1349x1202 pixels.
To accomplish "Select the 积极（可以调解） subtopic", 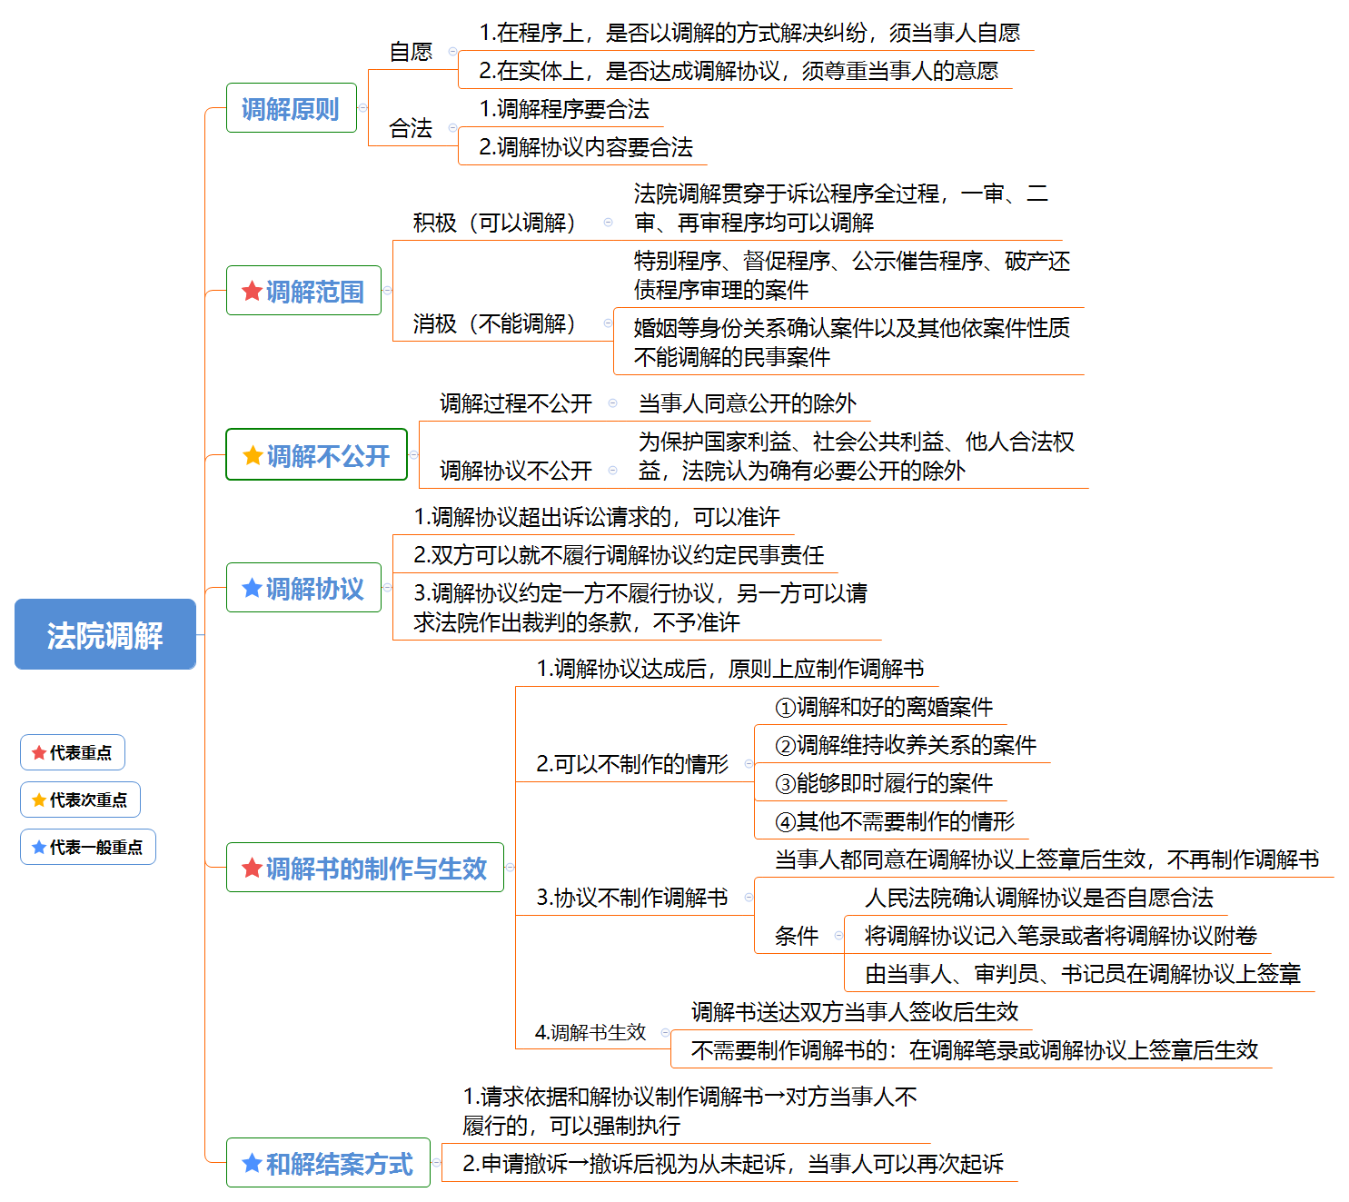I will 494,223.
